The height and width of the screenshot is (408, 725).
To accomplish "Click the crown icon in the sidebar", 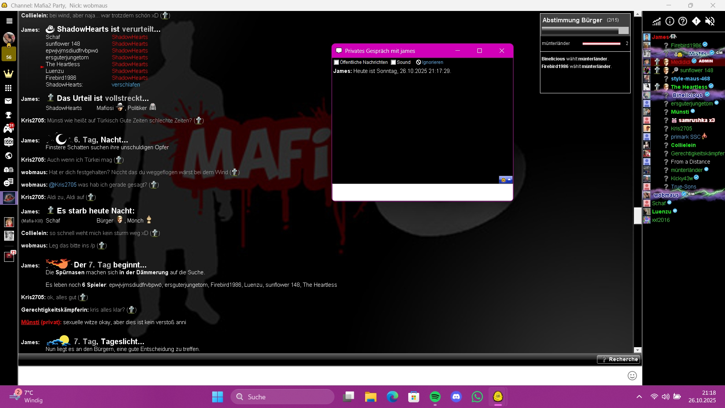I will (x=8, y=74).
